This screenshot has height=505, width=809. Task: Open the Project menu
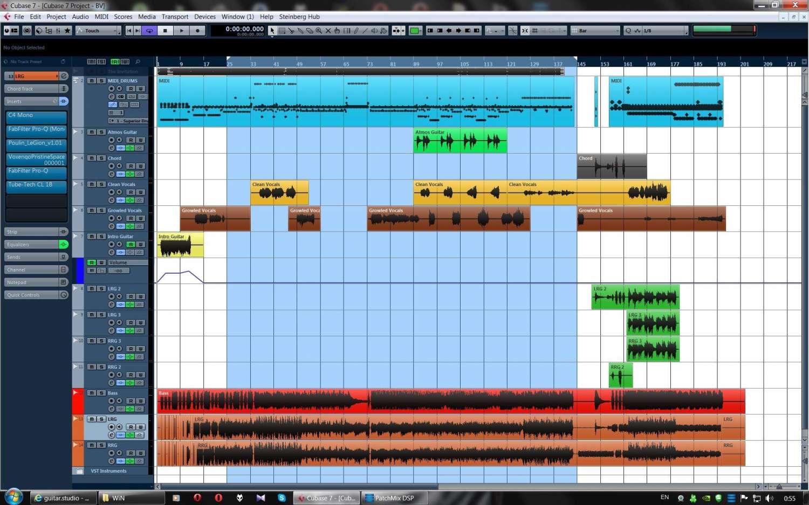(x=56, y=17)
